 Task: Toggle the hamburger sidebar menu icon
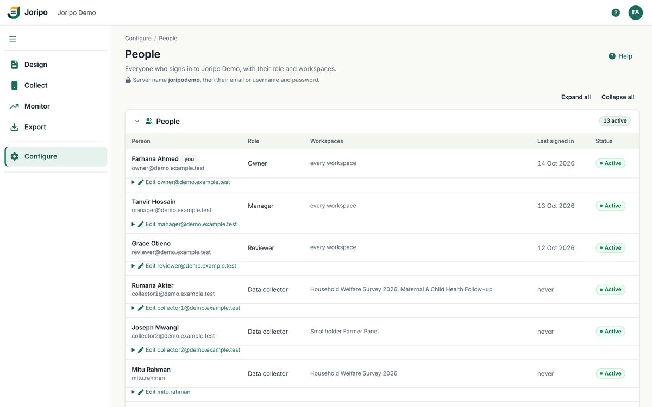click(x=12, y=39)
